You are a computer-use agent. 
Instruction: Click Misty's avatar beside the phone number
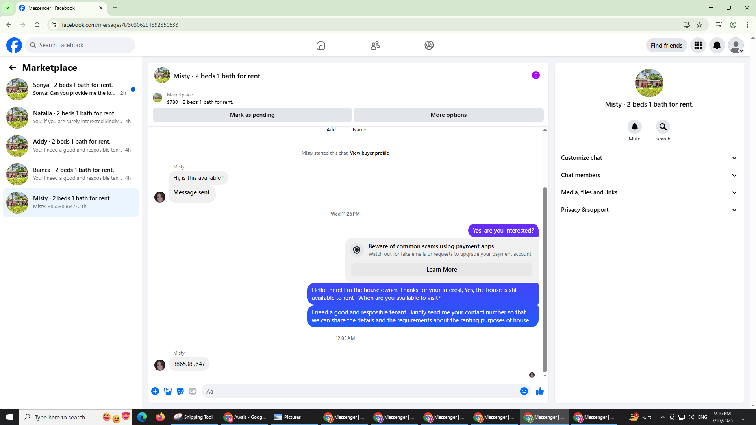pos(160,365)
